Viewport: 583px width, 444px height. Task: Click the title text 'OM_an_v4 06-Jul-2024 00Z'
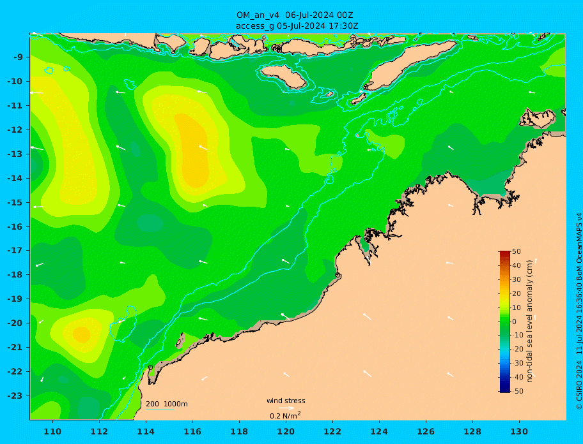pos(295,15)
